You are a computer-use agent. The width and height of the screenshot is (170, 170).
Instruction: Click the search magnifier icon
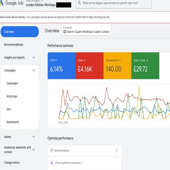tap(80, 3)
